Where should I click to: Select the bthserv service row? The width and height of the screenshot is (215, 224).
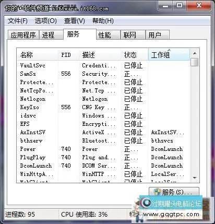tap(103, 140)
